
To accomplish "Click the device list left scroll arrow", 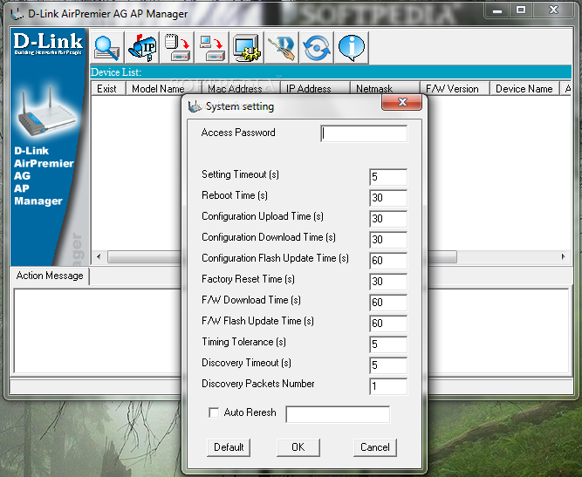I will 99,256.
